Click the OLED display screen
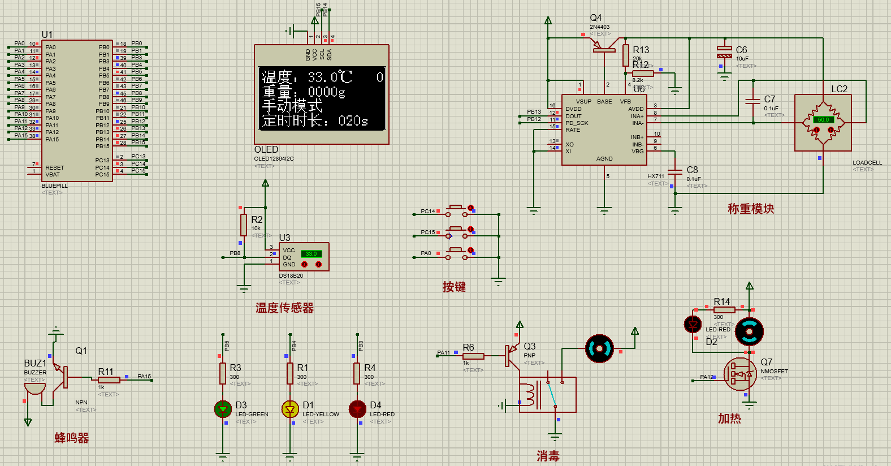This screenshot has height=466, width=891. (x=322, y=98)
